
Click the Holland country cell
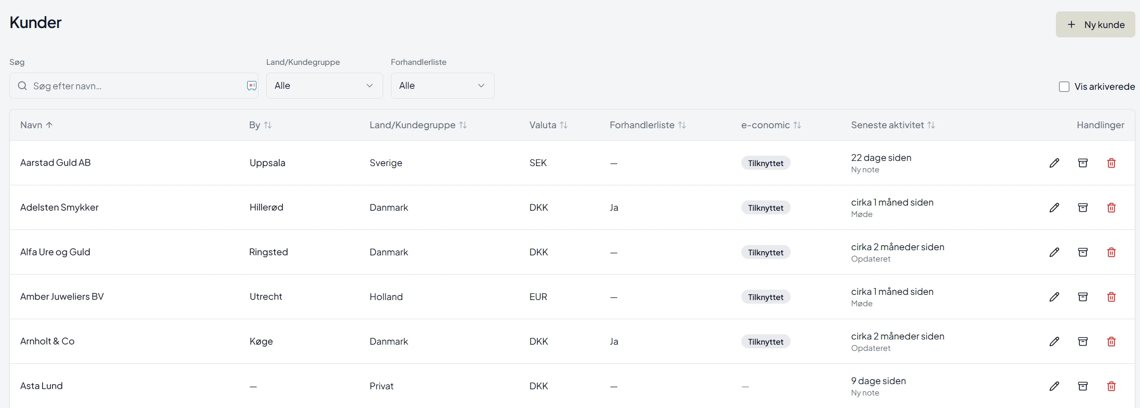tap(386, 297)
